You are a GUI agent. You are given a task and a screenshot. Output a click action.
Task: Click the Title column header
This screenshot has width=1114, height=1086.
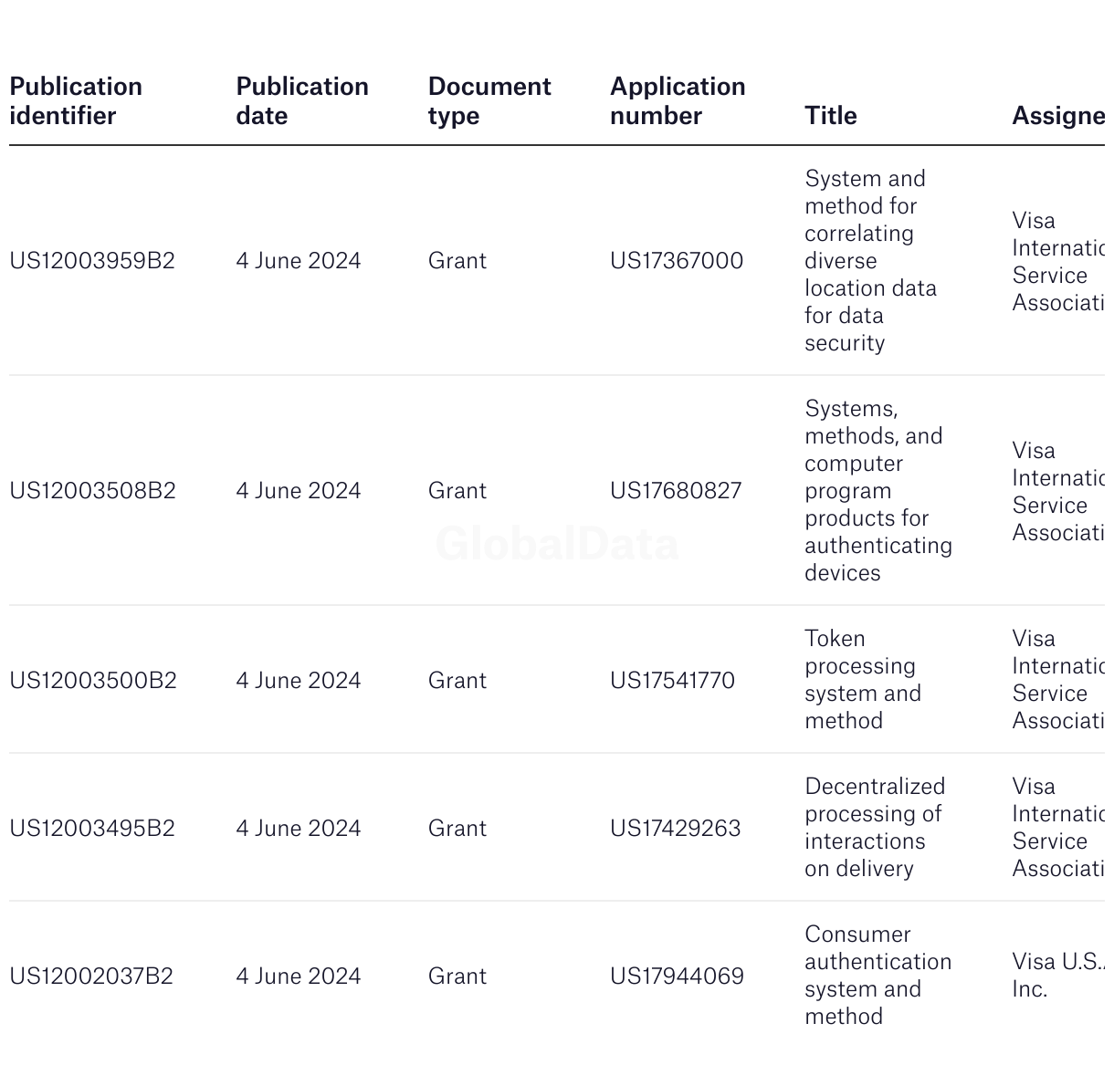pyautogui.click(x=831, y=116)
